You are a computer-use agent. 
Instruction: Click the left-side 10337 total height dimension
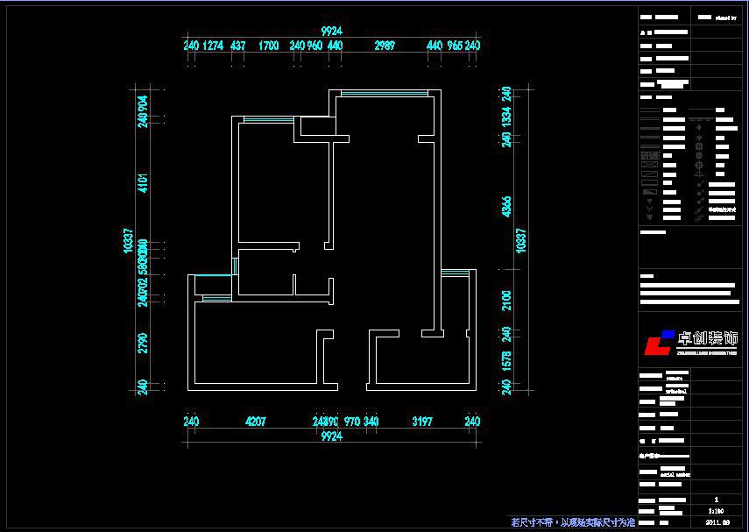pos(128,241)
